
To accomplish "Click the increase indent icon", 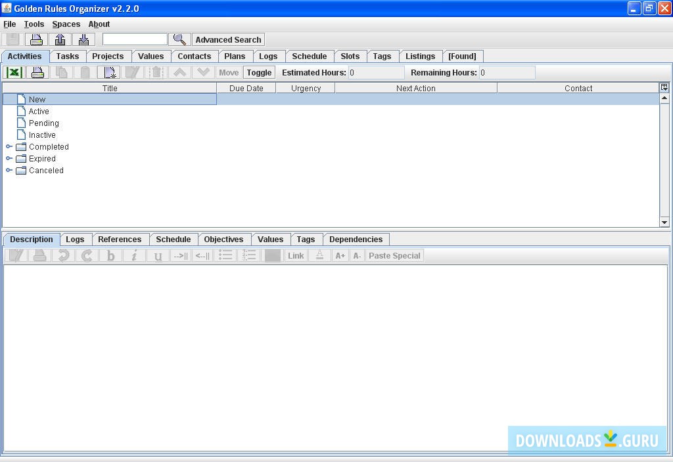I will [181, 255].
